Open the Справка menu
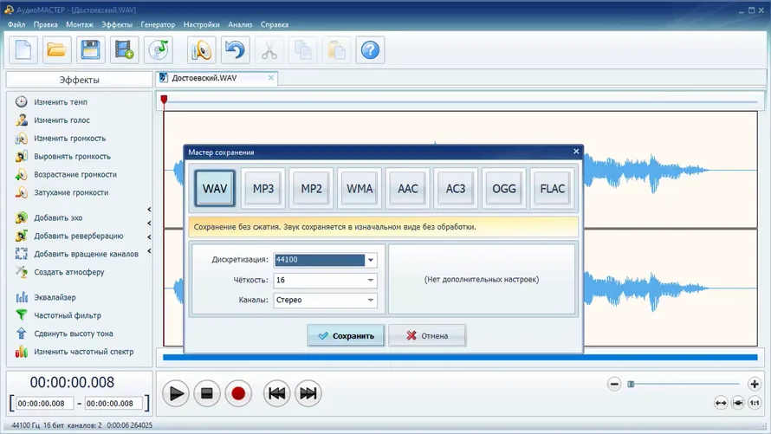 (x=275, y=24)
